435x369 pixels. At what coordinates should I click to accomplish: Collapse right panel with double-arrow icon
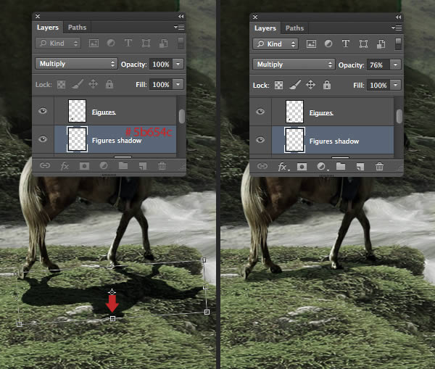point(398,17)
